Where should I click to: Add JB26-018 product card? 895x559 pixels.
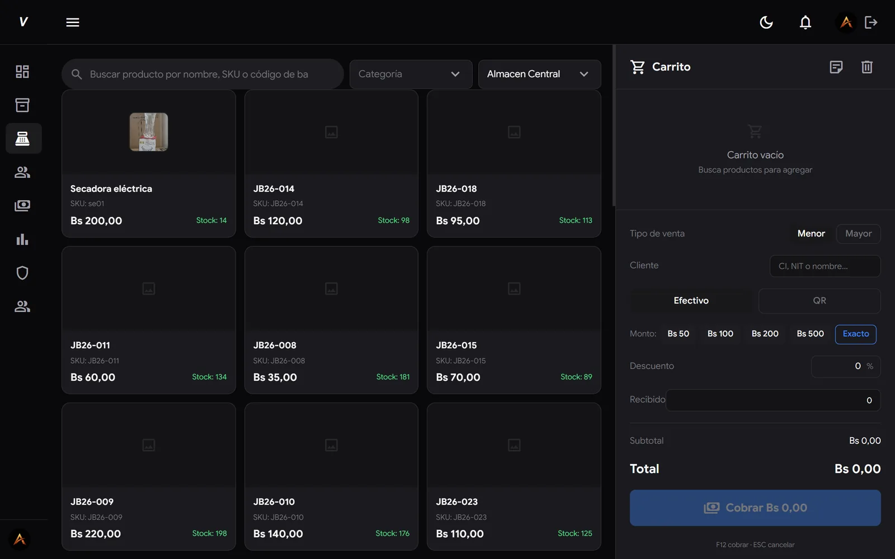514,164
